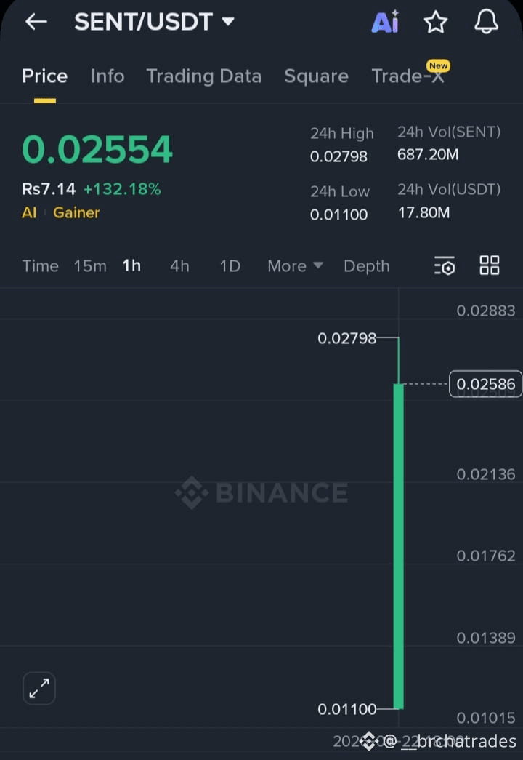Open the AI assistant icon

[386, 22]
